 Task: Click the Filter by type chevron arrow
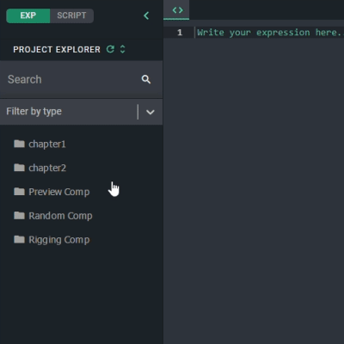pyautogui.click(x=150, y=112)
